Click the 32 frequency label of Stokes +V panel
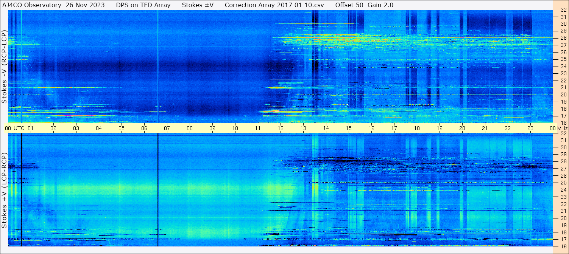Image resolution: width=569 pixels, height=254 pixels. point(563,133)
